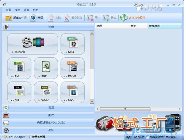Sort by the 来源 column header

(x=112, y=26)
